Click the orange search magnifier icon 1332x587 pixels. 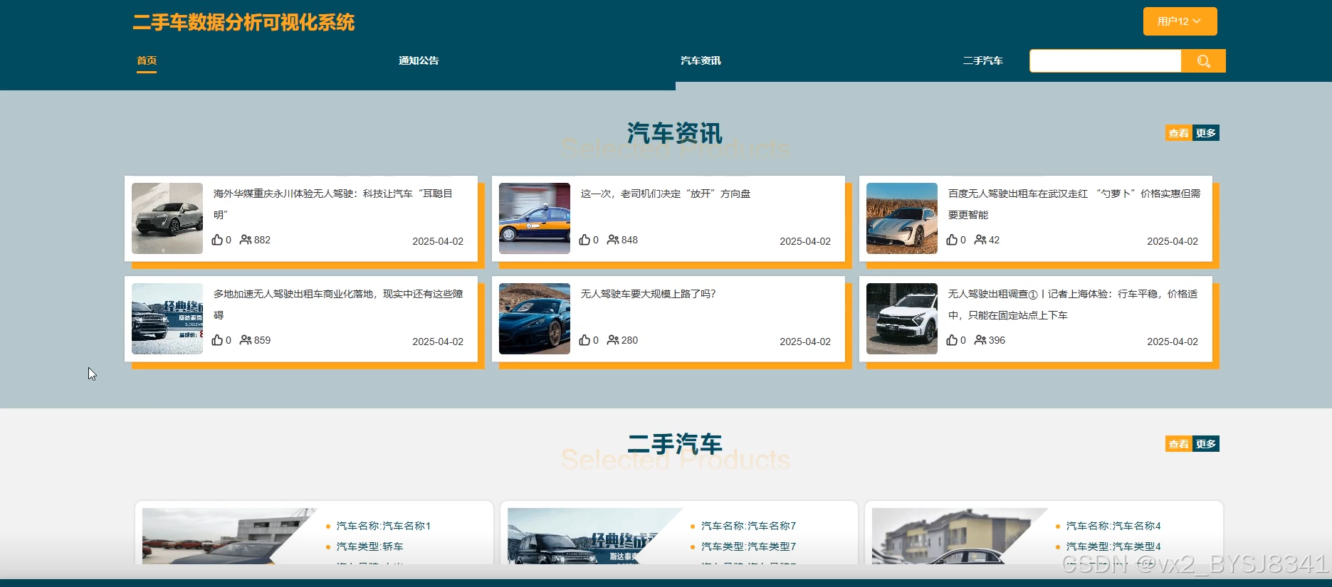click(1203, 61)
